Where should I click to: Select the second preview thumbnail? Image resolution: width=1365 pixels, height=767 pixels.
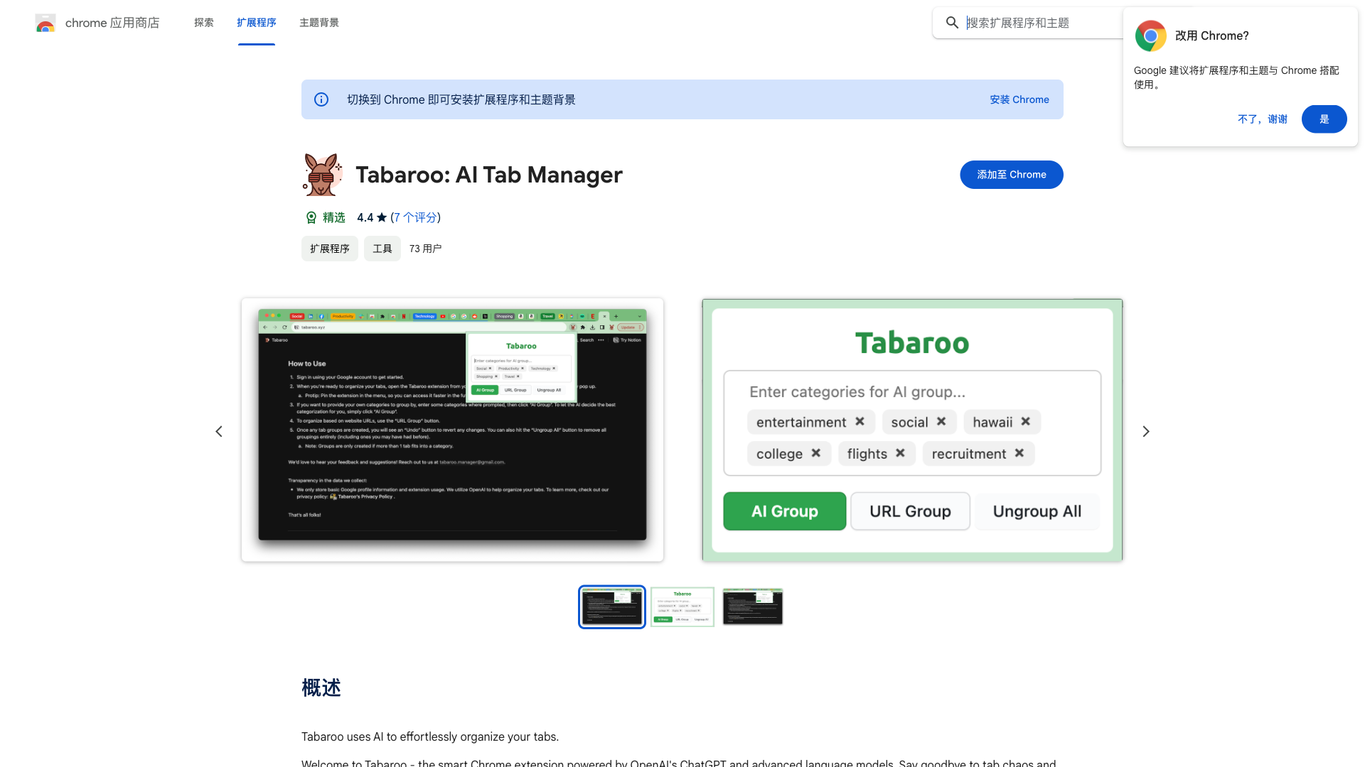tap(682, 607)
